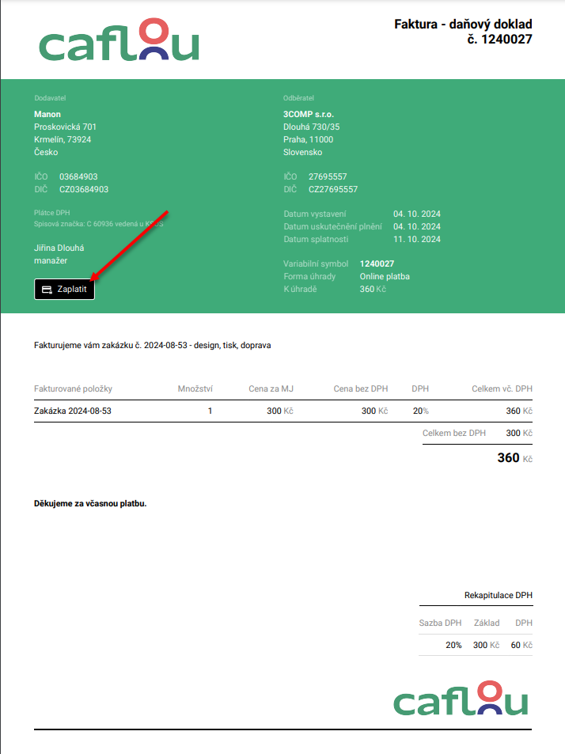This screenshot has height=754, width=565.
Task: Click the Celkem vč. DPH column header
Action: [502, 388]
